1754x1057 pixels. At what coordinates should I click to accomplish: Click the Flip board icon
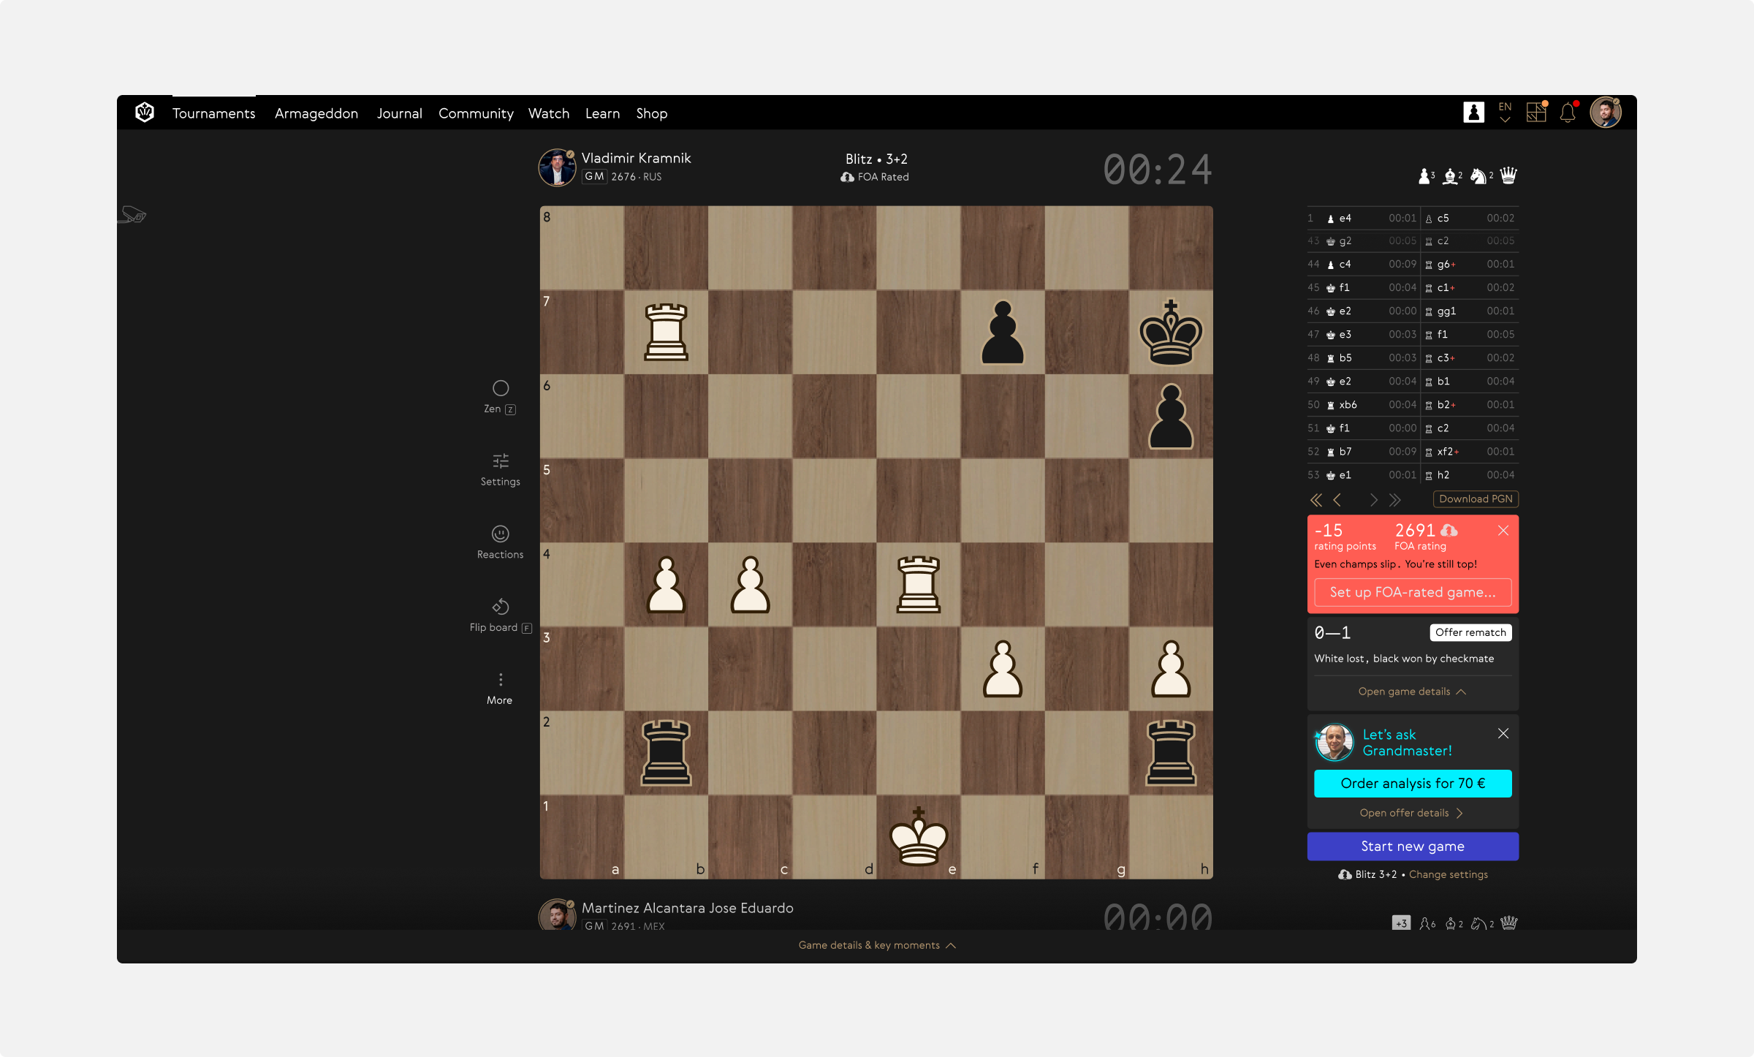coord(501,607)
